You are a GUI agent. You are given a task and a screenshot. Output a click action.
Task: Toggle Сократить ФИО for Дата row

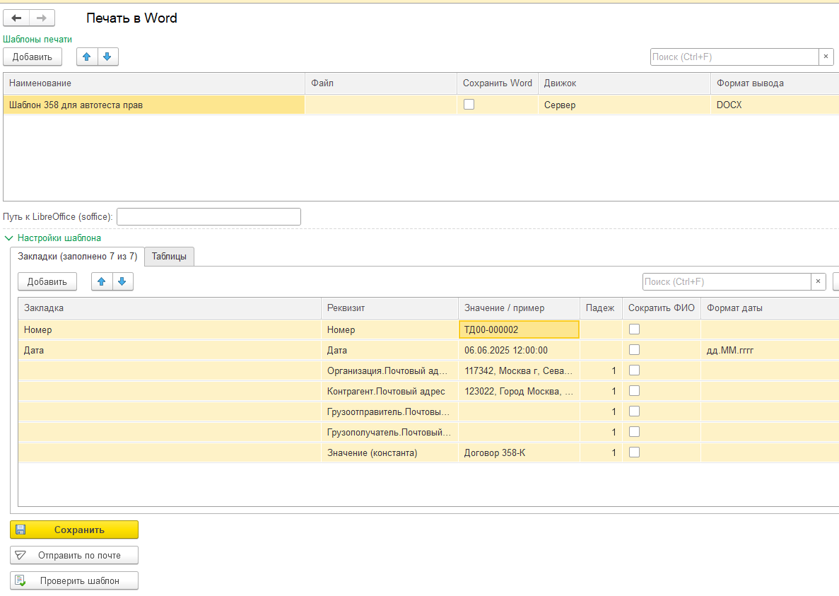tap(634, 350)
